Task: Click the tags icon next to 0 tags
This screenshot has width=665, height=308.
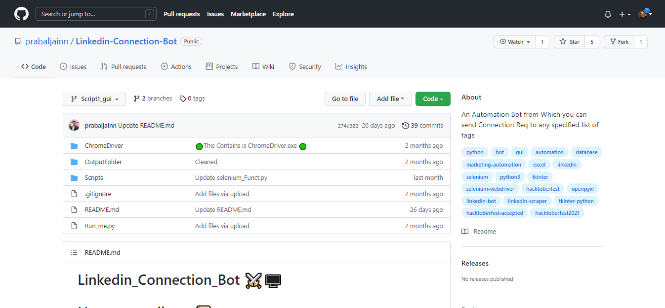Action: pyautogui.click(x=183, y=99)
